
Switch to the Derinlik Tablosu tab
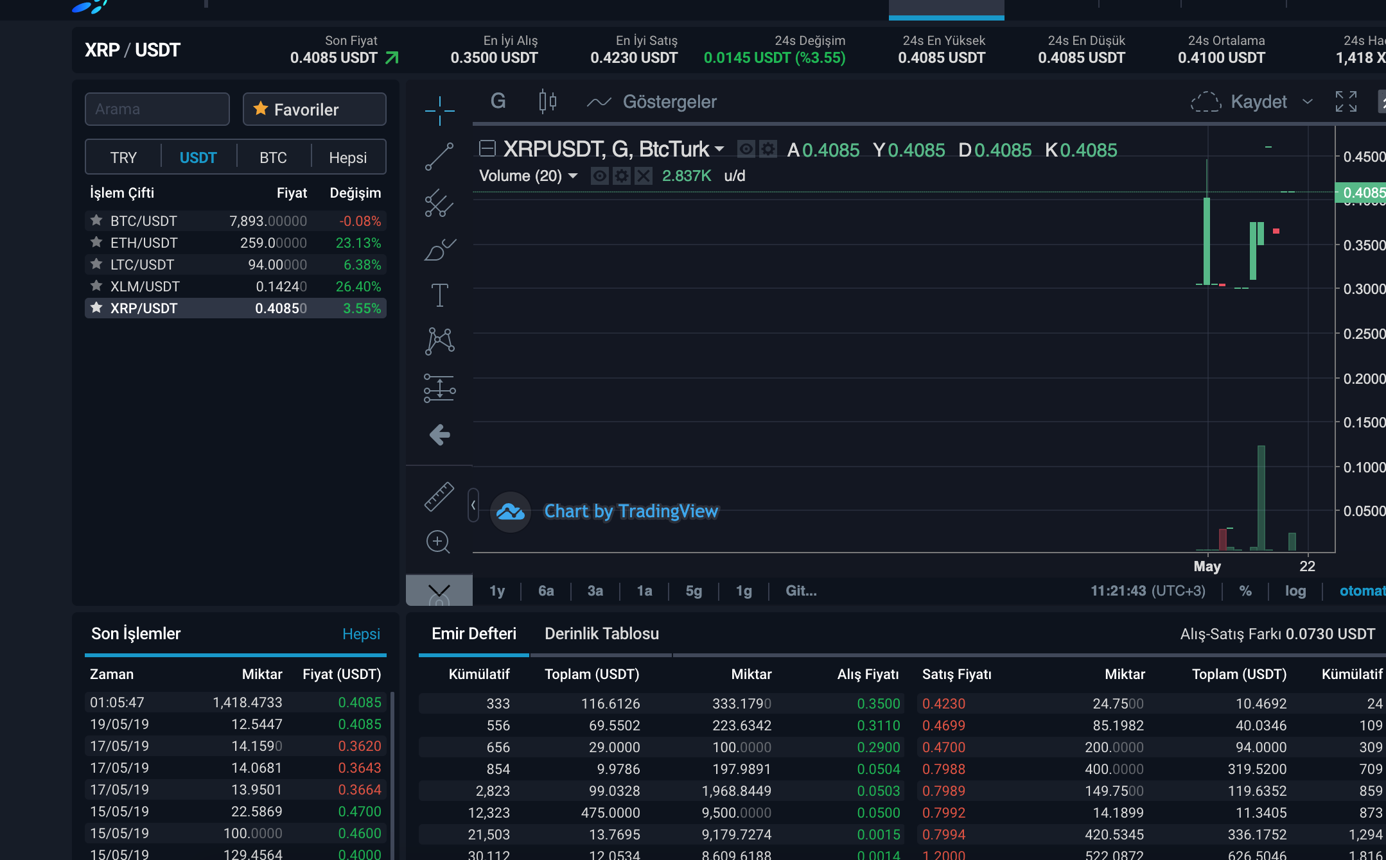pyautogui.click(x=601, y=633)
